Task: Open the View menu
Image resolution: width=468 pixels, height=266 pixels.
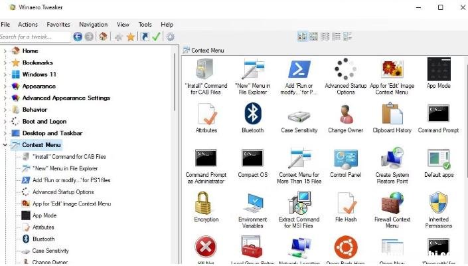Action: pos(123,25)
